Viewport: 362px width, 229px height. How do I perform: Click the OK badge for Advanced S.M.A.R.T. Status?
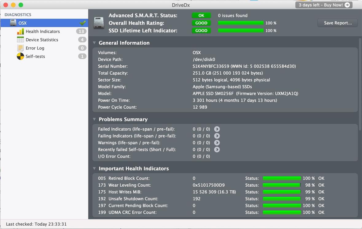click(x=201, y=15)
